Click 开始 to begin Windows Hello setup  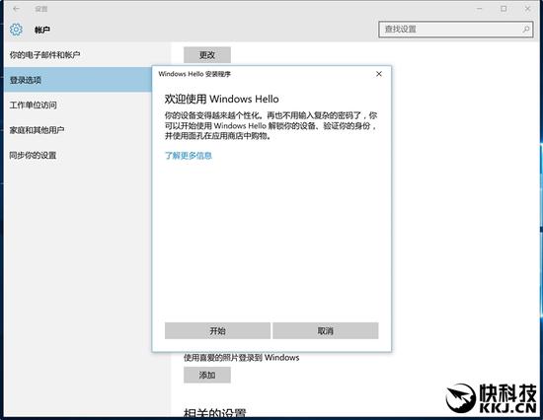[x=217, y=330]
